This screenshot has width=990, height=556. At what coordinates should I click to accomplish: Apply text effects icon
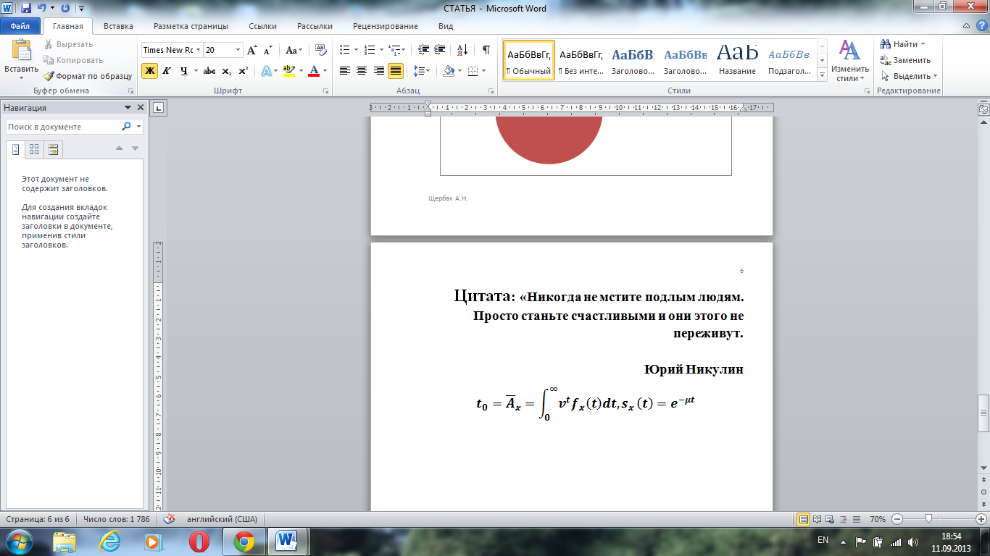tap(267, 71)
